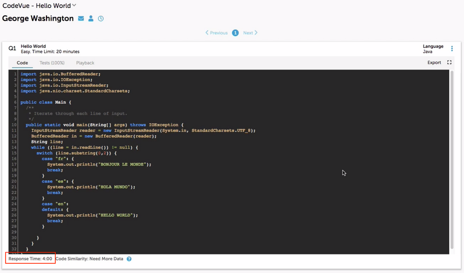Click the envelope email icon beside George Washington
This screenshot has height=273, width=464.
point(81,19)
